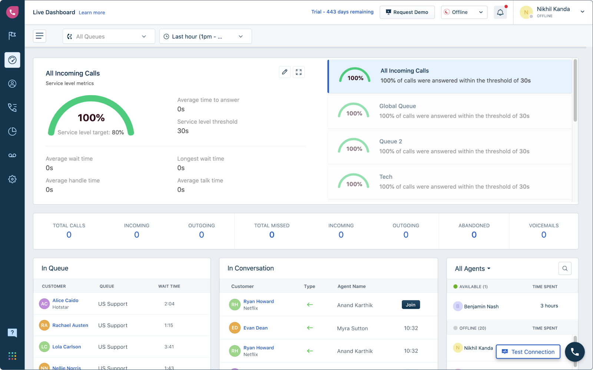This screenshot has height=370, width=593.
Task: View Reports via the pie chart icon
Action: pyautogui.click(x=12, y=131)
